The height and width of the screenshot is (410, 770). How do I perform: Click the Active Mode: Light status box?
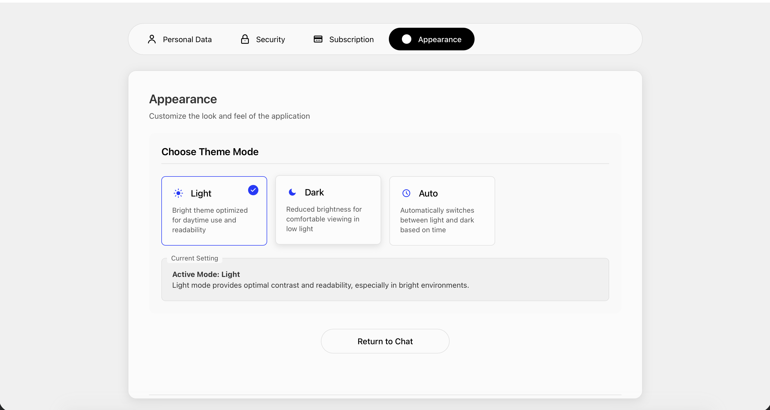[x=385, y=279]
